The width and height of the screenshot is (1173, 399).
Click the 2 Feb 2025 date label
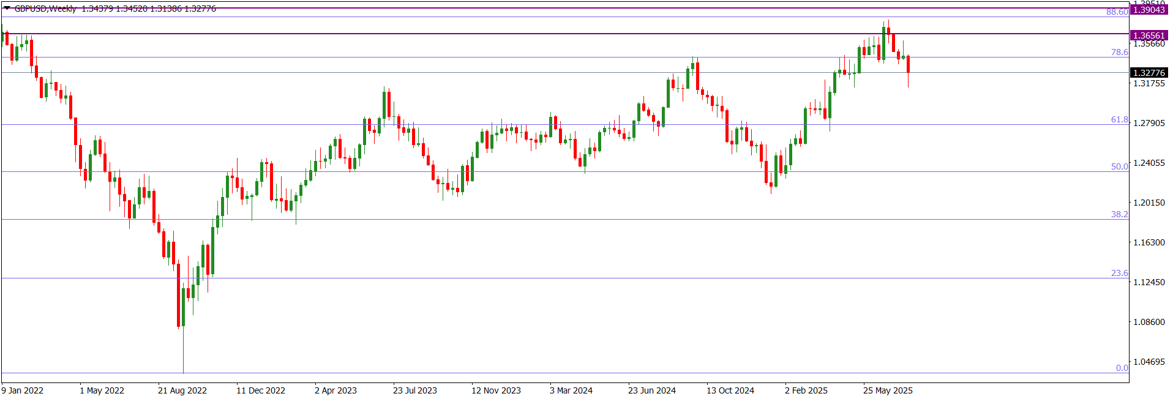coord(806,390)
